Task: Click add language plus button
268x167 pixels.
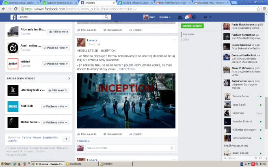Action: tap(66, 139)
